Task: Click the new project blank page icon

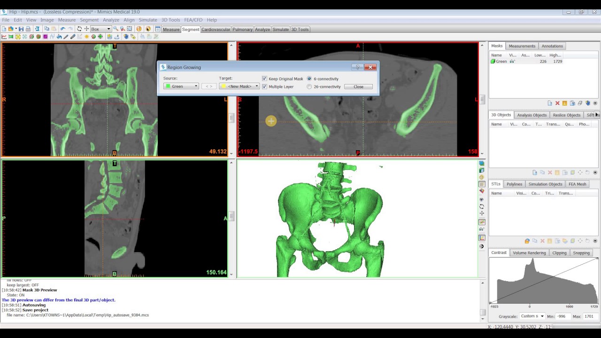Action: click(x=4, y=29)
